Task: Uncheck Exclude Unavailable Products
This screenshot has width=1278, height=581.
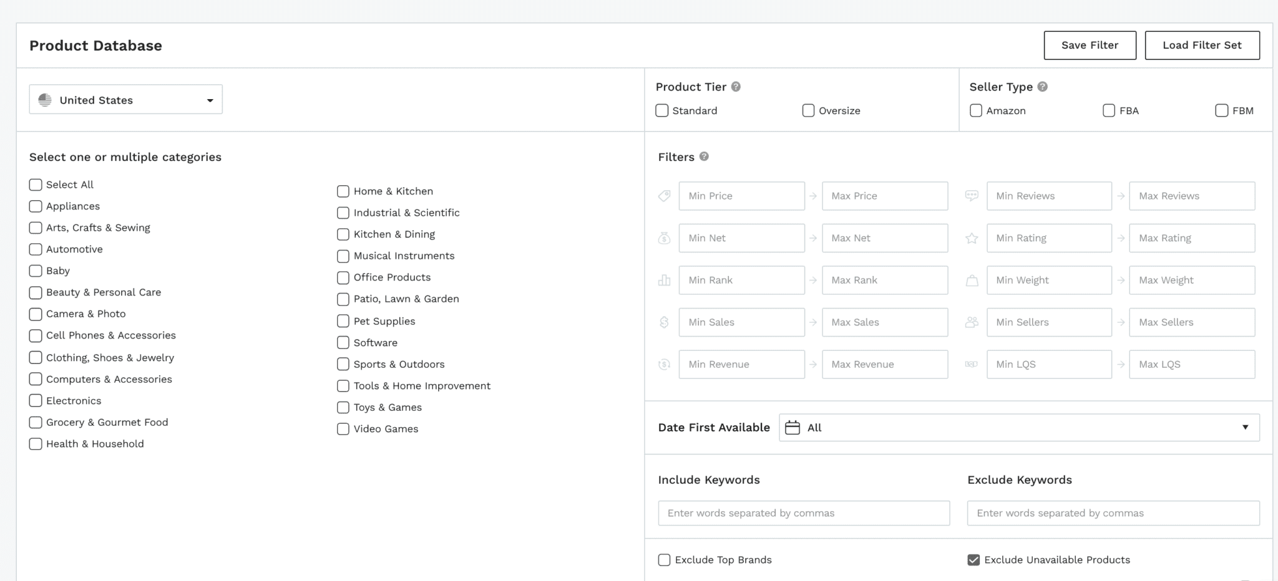Action: tap(973, 560)
